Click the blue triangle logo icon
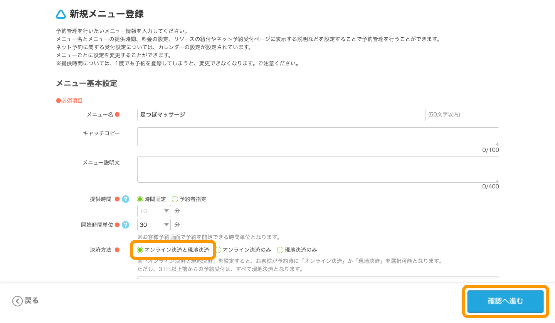555x323 pixels. [x=61, y=14]
